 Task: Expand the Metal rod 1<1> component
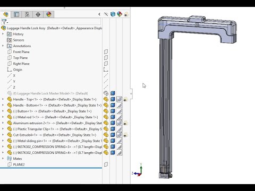click(x=3, y=117)
